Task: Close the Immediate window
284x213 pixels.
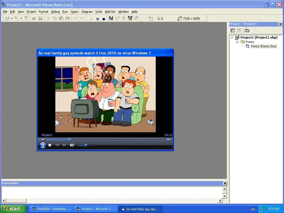Action: (x=225, y=183)
